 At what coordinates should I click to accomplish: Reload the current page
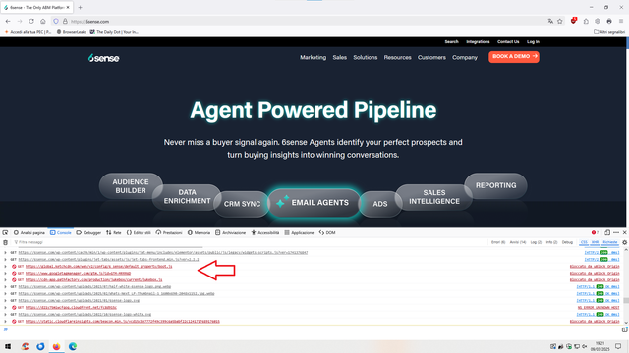(31, 22)
